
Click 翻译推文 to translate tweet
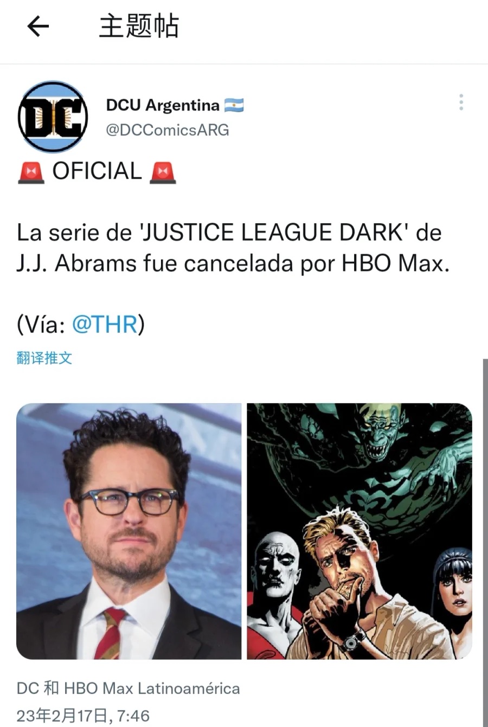44,358
